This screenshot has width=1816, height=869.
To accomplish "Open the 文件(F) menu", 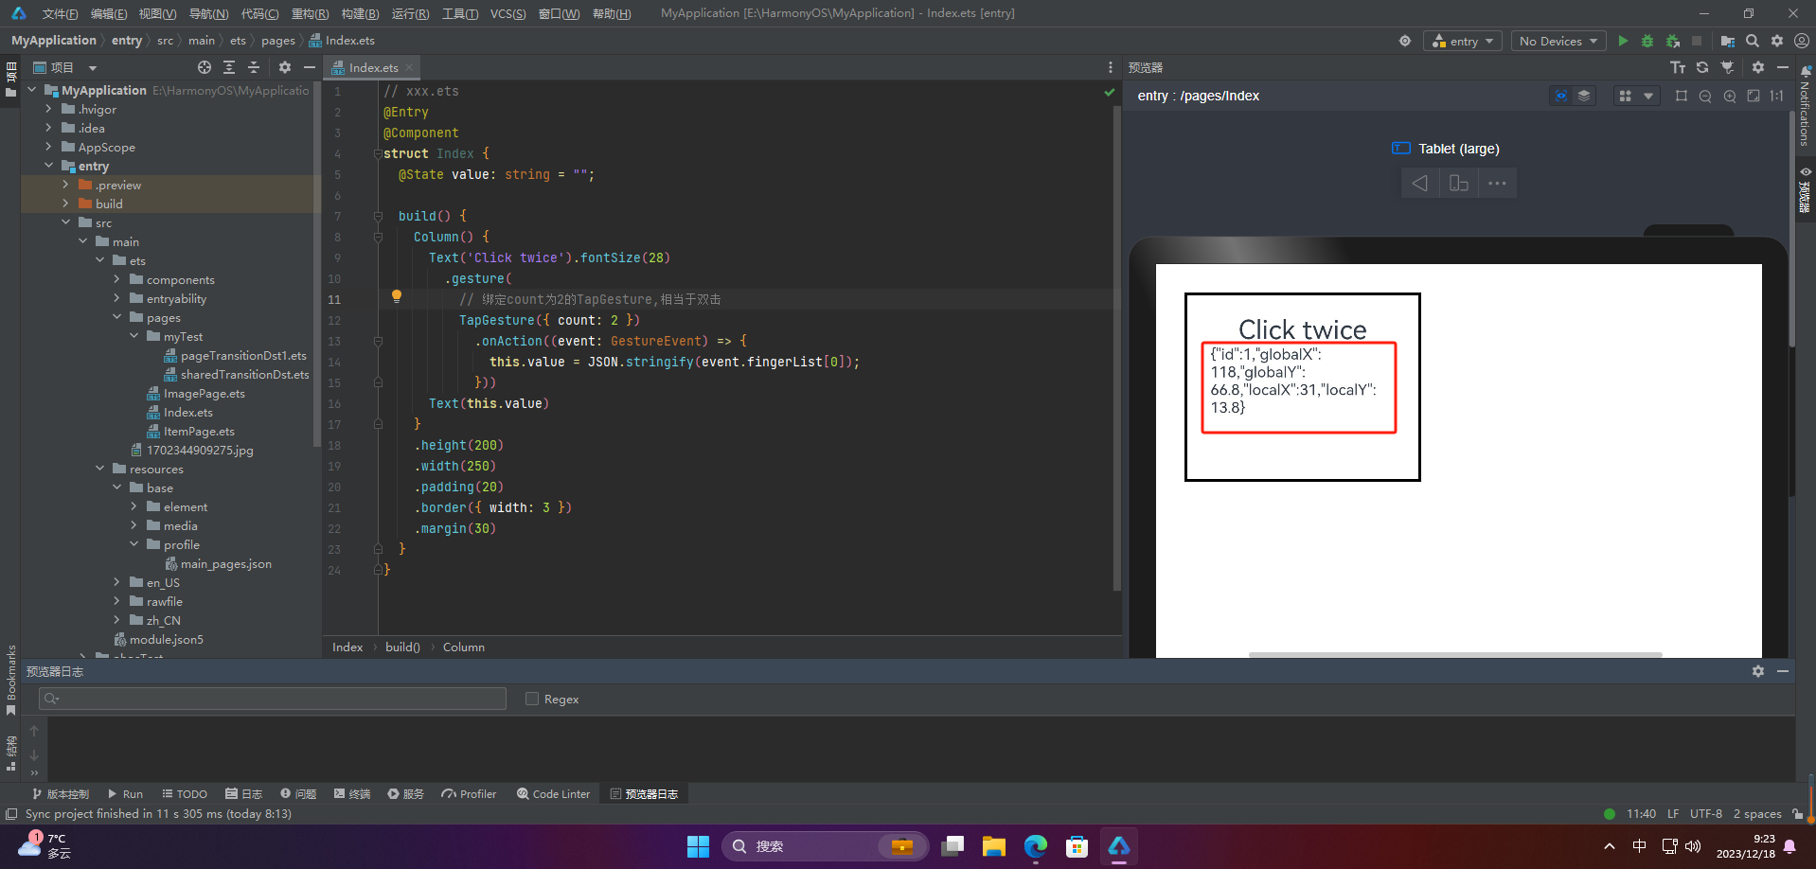I will pyautogui.click(x=61, y=13).
